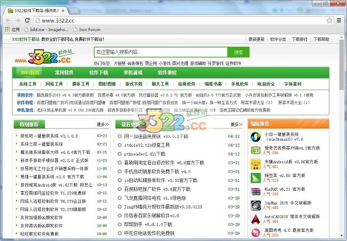Open 编程书集 category
This screenshot has height=241, width=347.
click(x=213, y=84)
